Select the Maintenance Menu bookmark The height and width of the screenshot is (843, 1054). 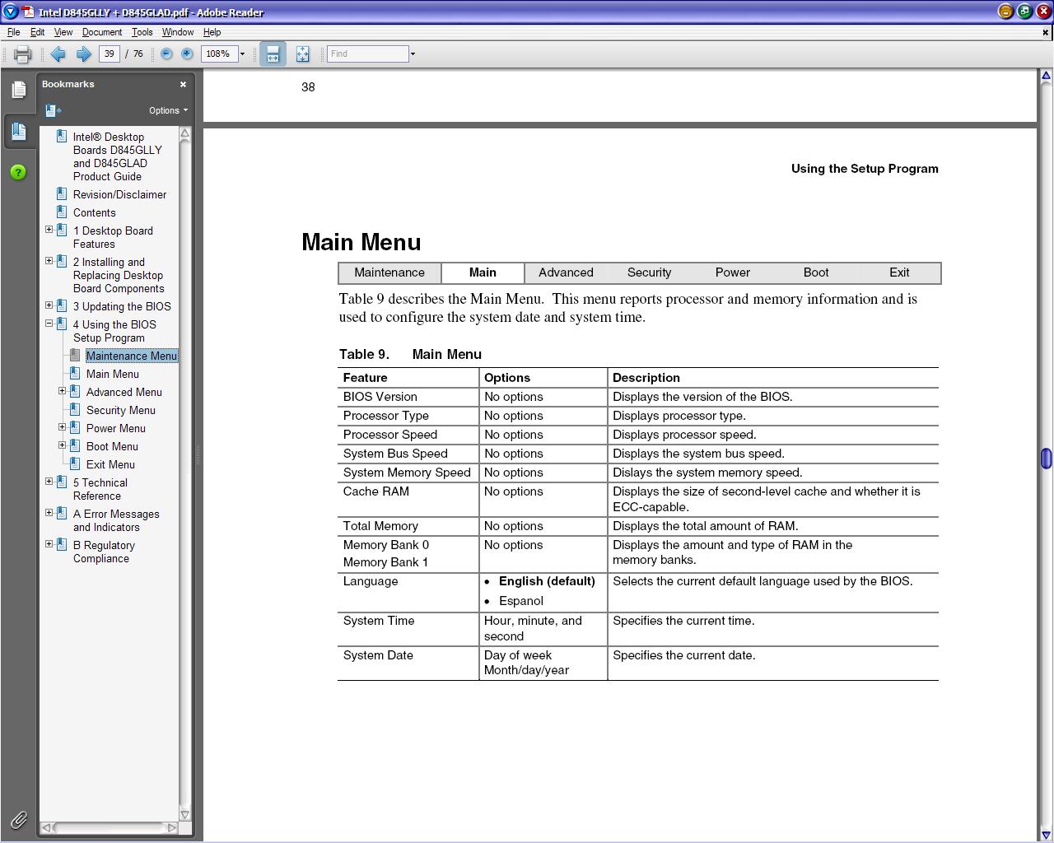coord(132,356)
